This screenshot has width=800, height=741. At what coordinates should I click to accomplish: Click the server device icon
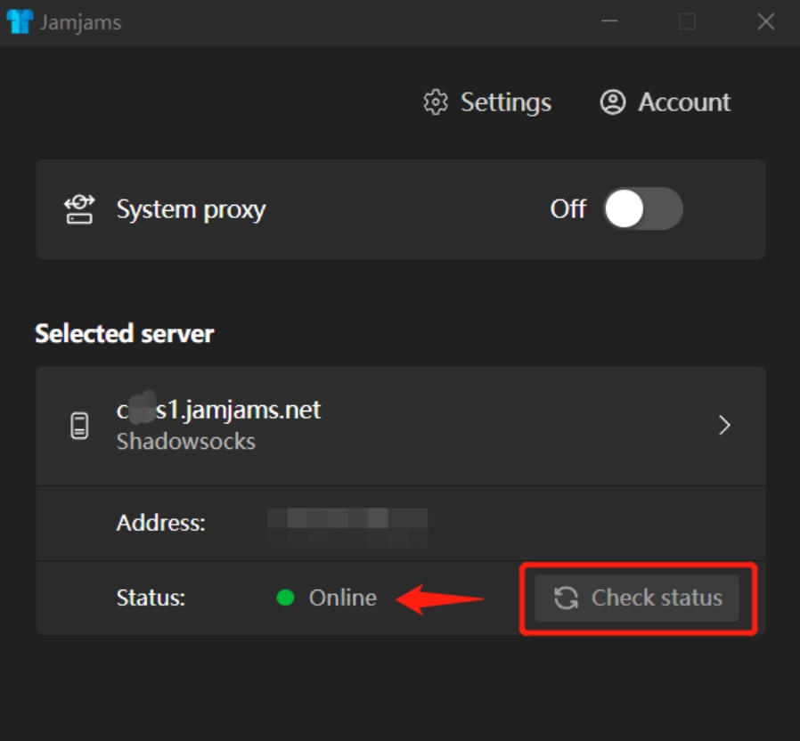click(x=79, y=426)
